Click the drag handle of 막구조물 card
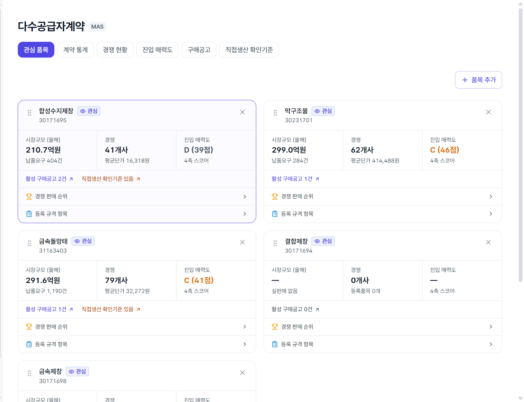 tap(275, 113)
